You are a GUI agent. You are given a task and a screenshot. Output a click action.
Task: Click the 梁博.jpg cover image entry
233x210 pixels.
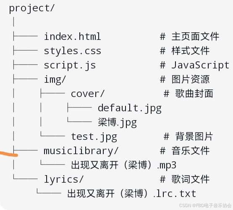point(117,123)
